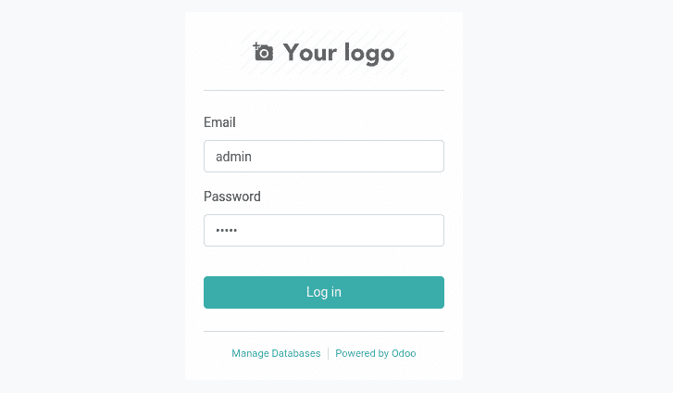Click the horizontal line above the footer links
Screen dimensions: 673x393
(x=324, y=332)
